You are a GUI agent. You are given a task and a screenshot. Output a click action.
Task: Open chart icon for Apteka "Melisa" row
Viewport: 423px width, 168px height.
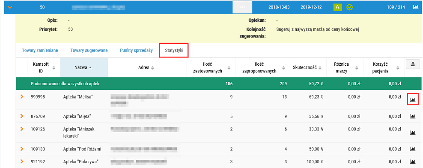pyautogui.click(x=412, y=100)
